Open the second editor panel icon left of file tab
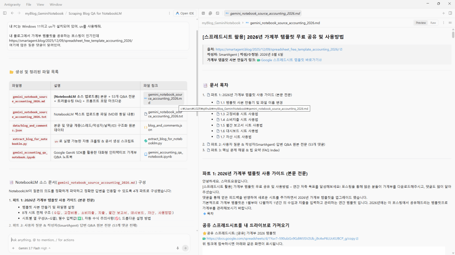 coord(210,13)
